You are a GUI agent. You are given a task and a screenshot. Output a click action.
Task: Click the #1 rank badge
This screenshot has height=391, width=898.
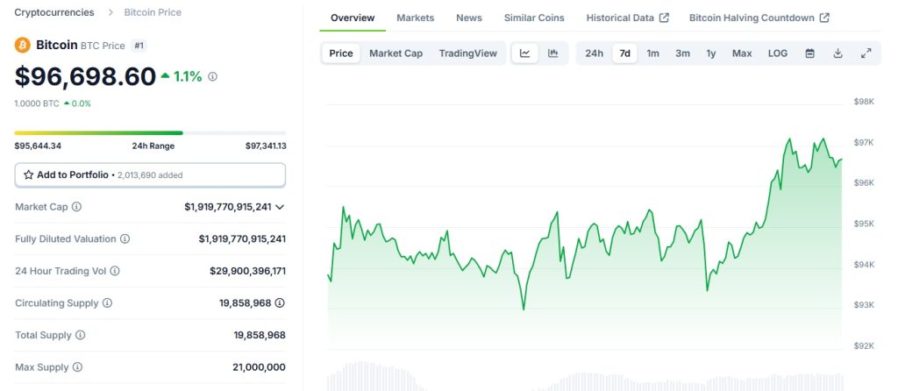(x=139, y=46)
